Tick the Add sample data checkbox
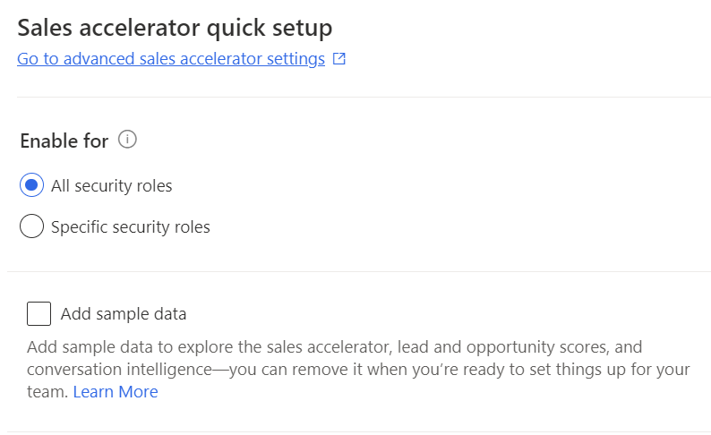Screen dimensions: 711x435 [39, 314]
